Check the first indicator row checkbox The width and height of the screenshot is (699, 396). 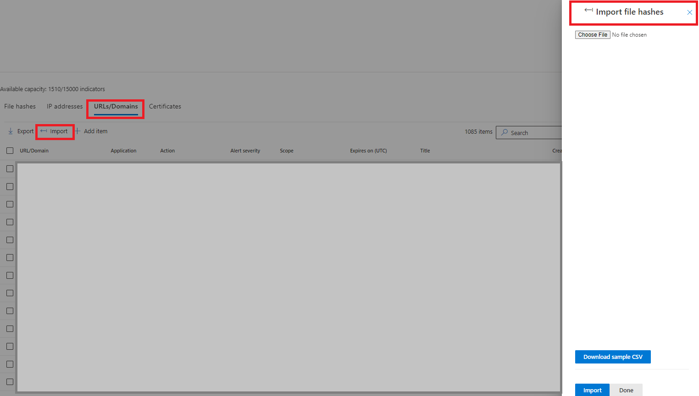(x=9, y=168)
